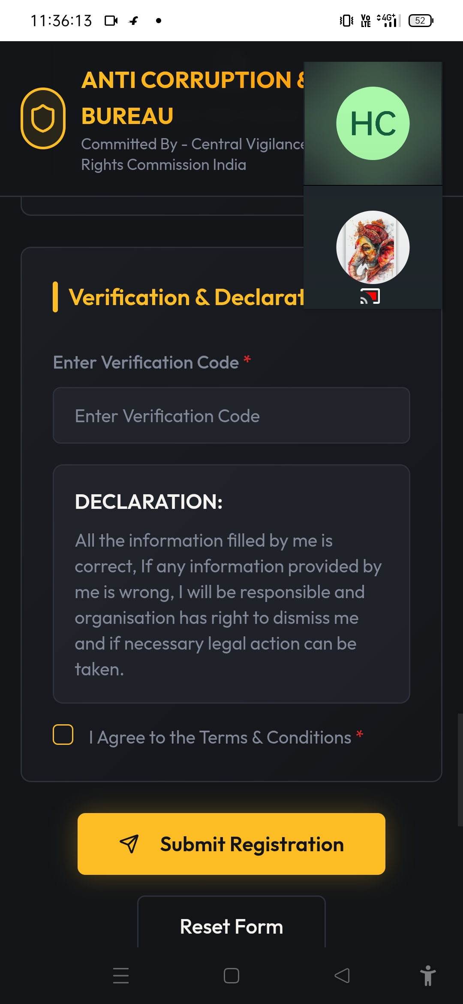Click the page scrollbar handle
This screenshot has height=1004, width=463.
point(460,770)
